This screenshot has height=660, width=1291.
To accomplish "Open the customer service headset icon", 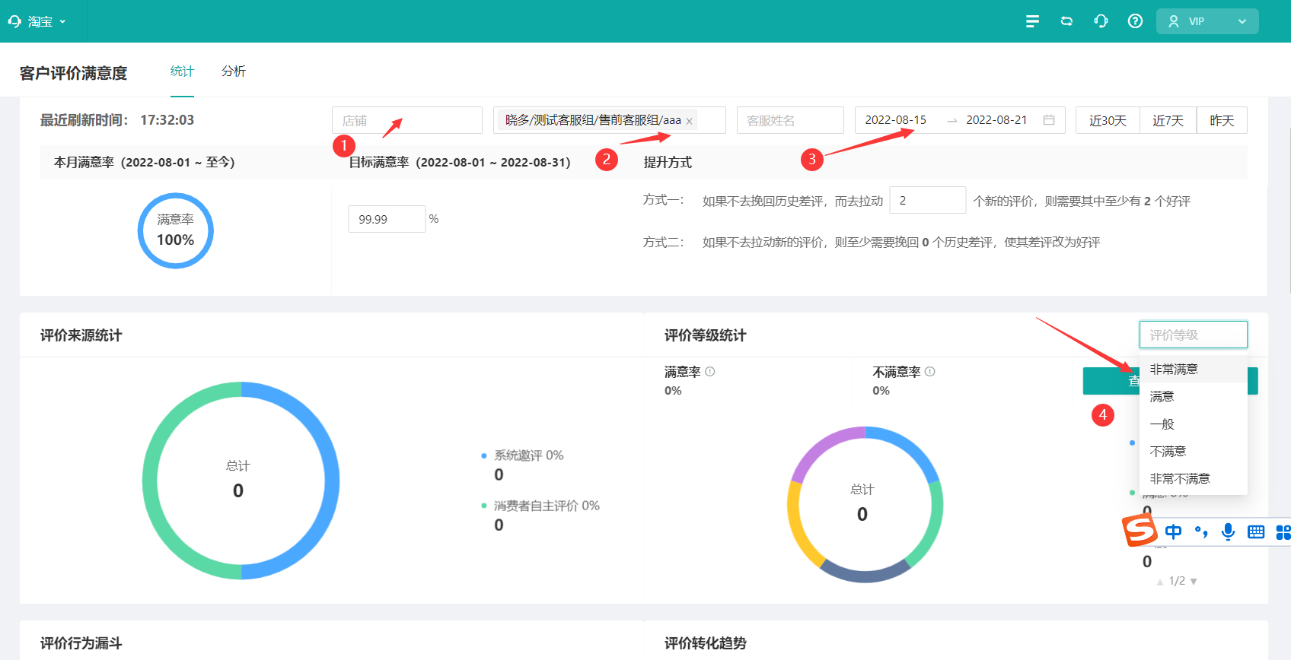I will pyautogui.click(x=1101, y=21).
